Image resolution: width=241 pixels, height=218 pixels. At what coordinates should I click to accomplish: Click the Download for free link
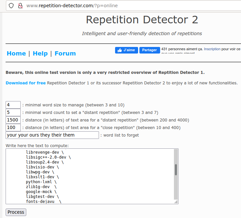click(26, 83)
